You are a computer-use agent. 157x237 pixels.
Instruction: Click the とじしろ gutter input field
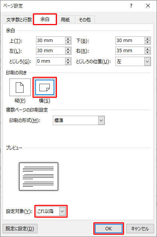[x=51, y=61]
